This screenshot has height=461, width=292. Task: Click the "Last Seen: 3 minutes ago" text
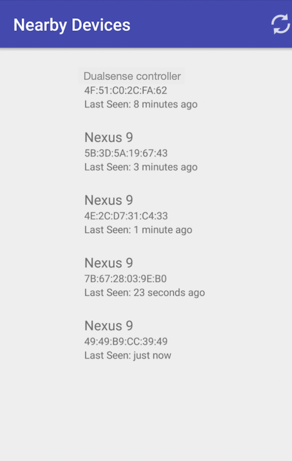coord(141,167)
